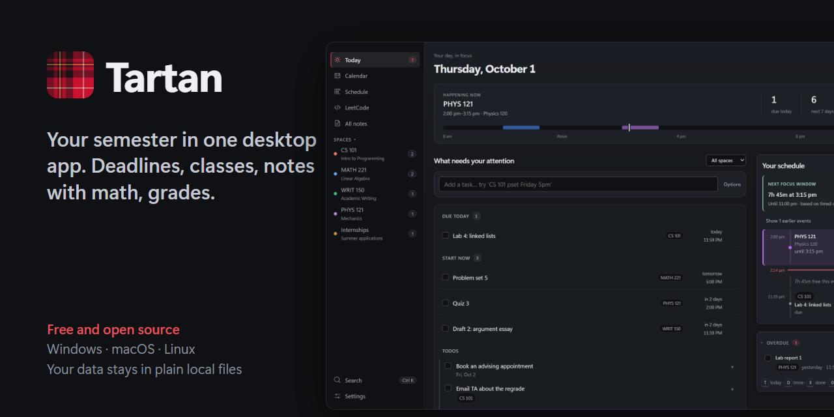
Task: Click the blue morning block on the timeline
Action: (521, 128)
